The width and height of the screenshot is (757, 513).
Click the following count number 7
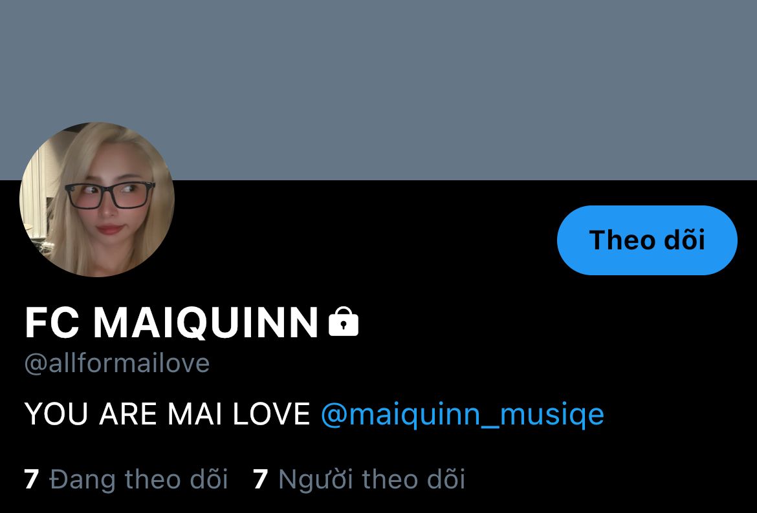coord(32,479)
